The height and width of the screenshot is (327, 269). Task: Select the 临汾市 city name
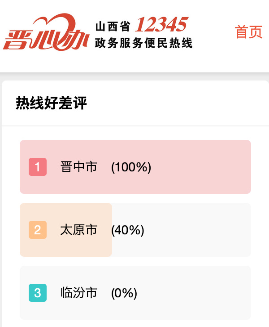pos(79,293)
